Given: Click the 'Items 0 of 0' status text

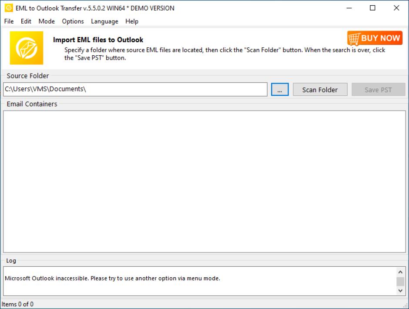Looking at the screenshot, I should click(17, 304).
